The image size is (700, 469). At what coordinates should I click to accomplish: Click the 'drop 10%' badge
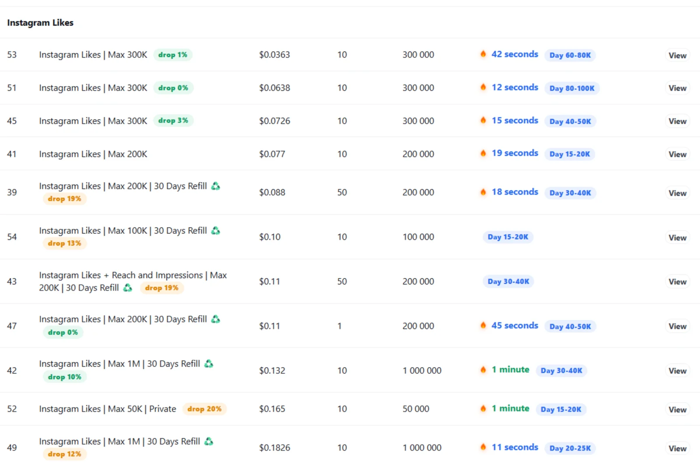coord(65,377)
